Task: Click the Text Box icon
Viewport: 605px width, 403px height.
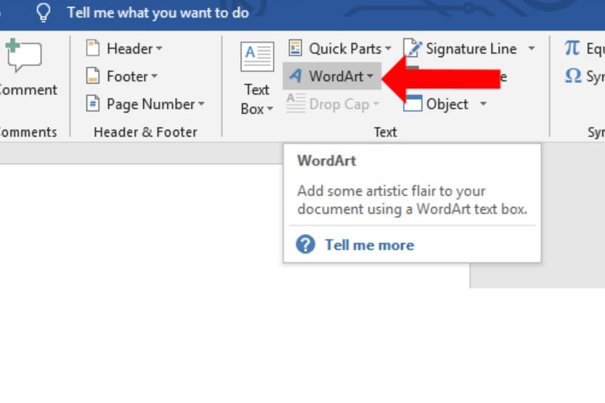Action: [x=257, y=57]
